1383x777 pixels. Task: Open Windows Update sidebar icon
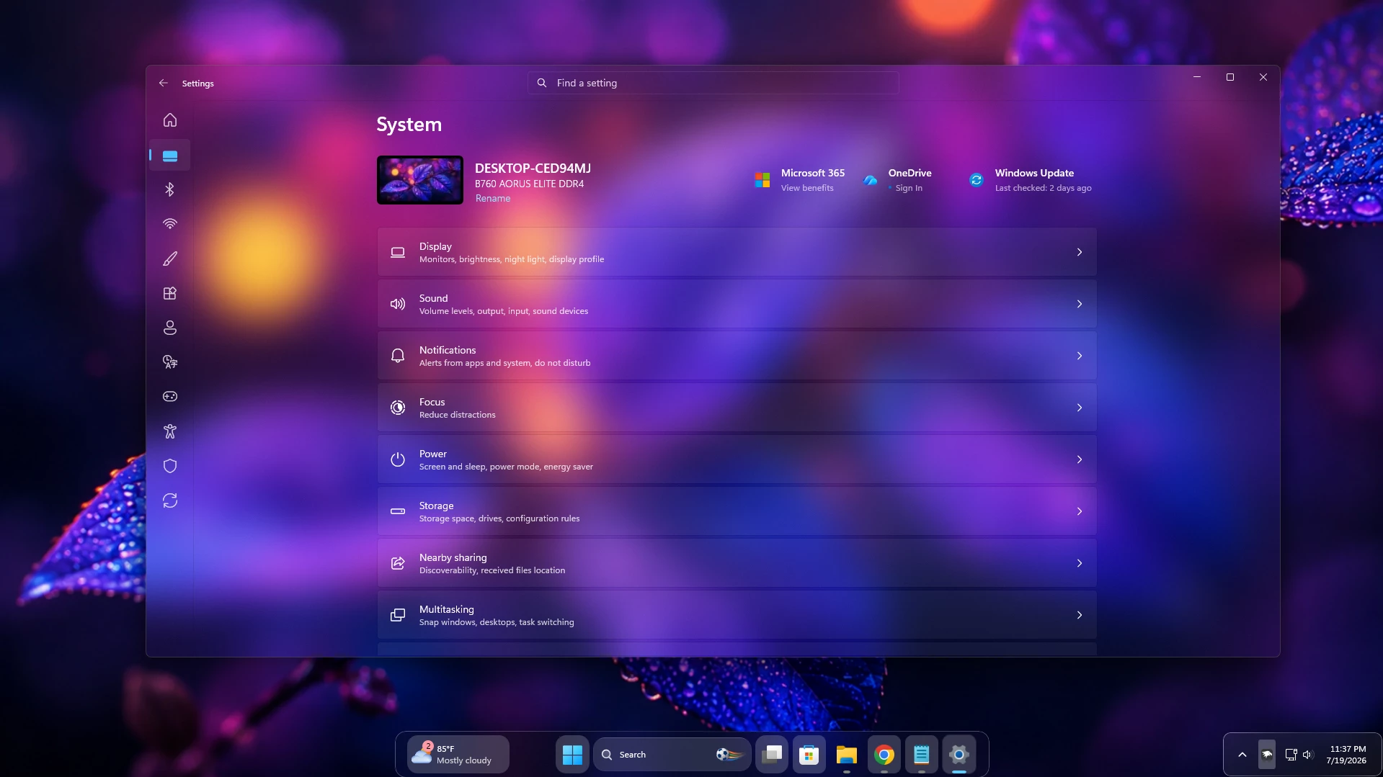(170, 500)
